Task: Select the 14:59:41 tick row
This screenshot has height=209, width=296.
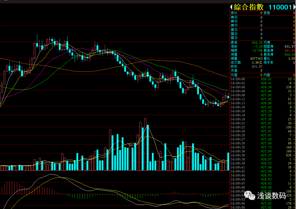Action: click(x=263, y=167)
